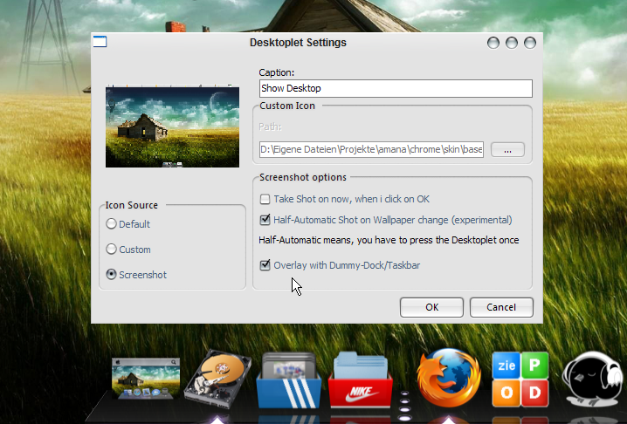Select the Screenshot icon source radio
This screenshot has height=424, width=627.
tap(111, 274)
